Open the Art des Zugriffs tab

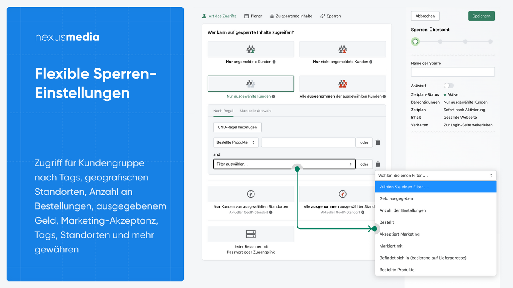point(219,16)
